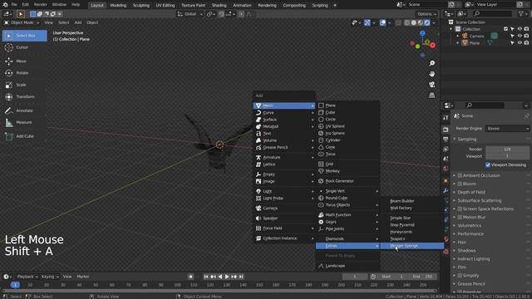The height and width of the screenshot is (299, 532).
Task: Open the Render Engine dropdown
Action: pos(508,129)
